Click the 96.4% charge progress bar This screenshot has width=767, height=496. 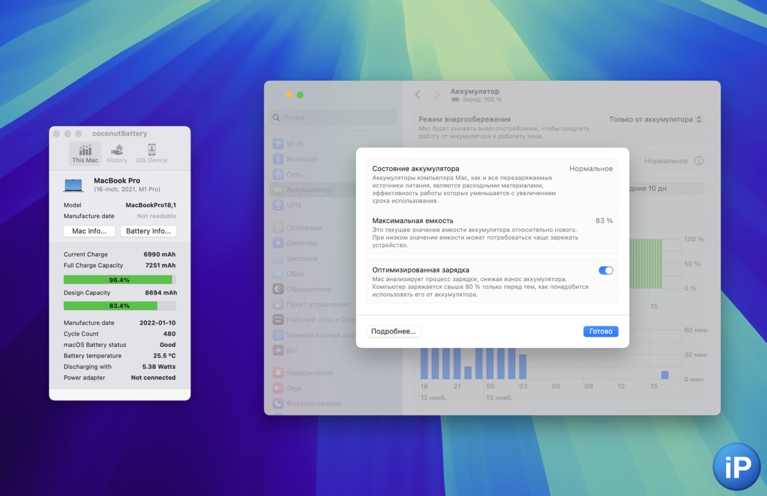point(119,280)
